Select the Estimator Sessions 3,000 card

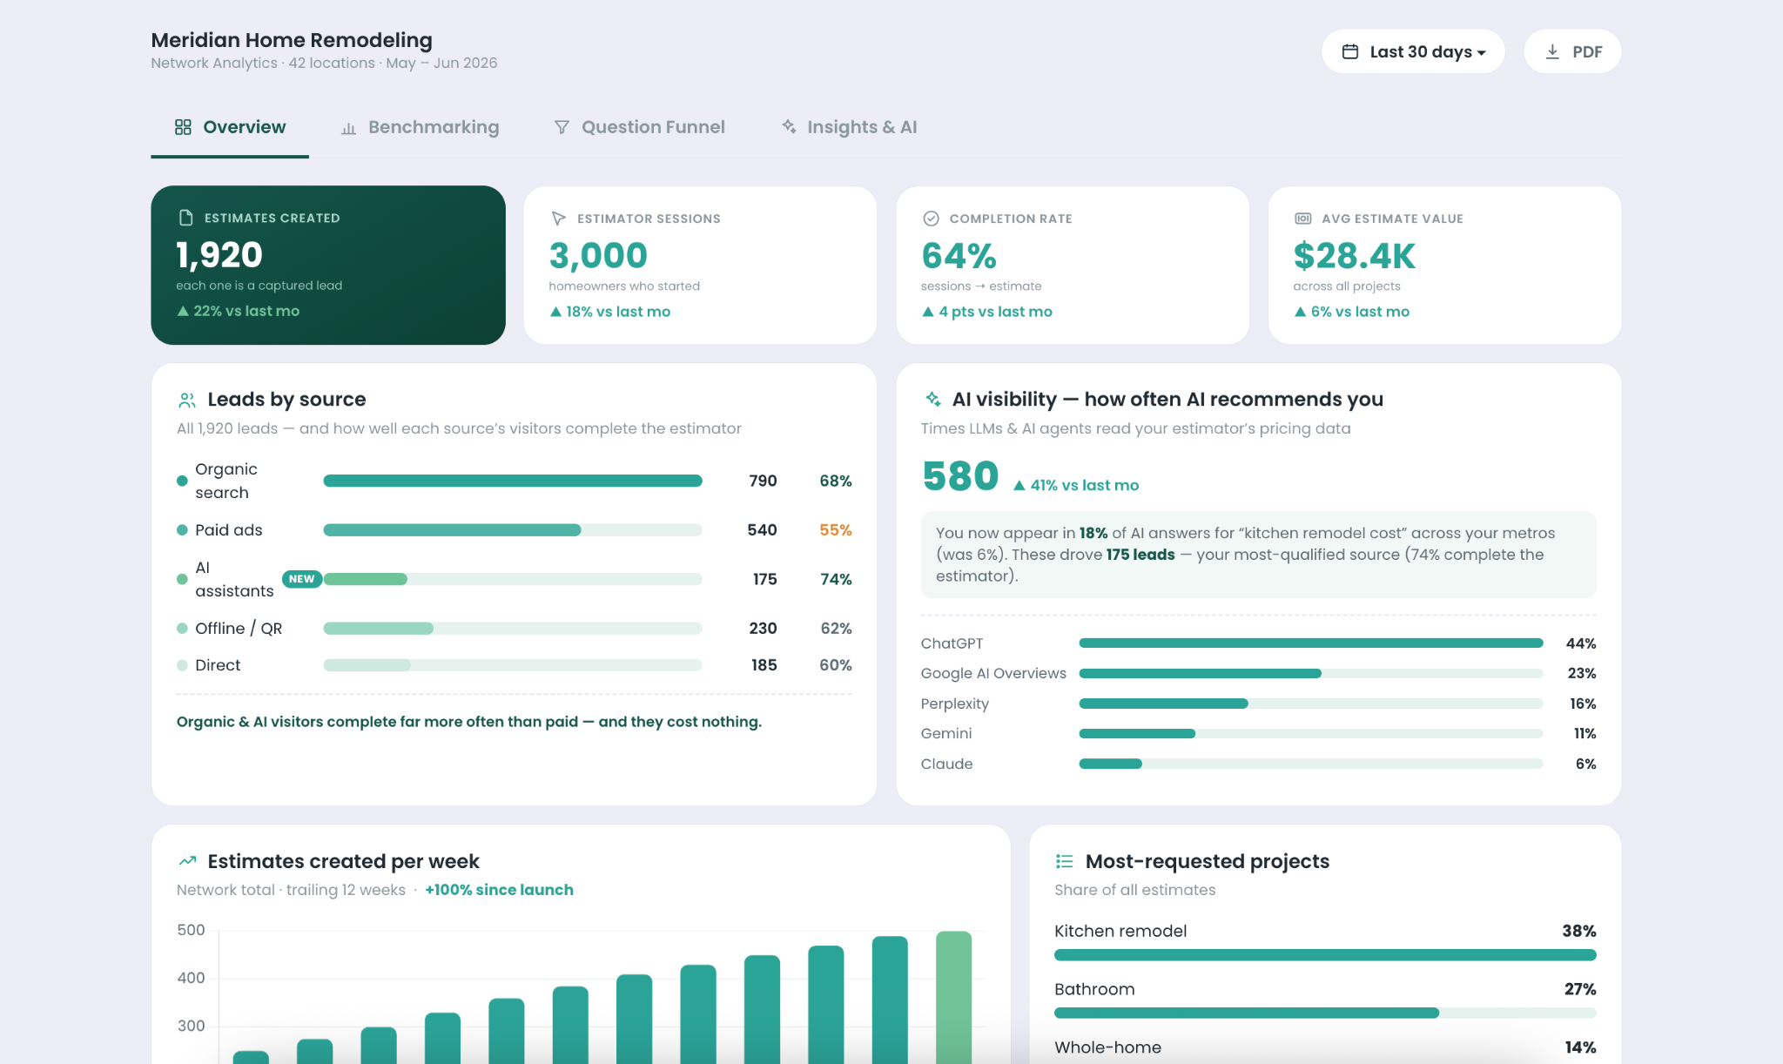[x=700, y=265]
